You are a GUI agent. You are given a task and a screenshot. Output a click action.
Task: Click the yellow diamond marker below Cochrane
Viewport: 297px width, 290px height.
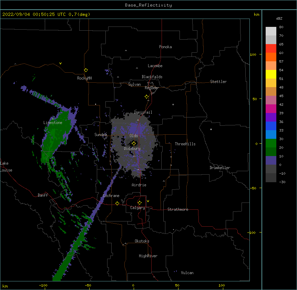coord(117,203)
